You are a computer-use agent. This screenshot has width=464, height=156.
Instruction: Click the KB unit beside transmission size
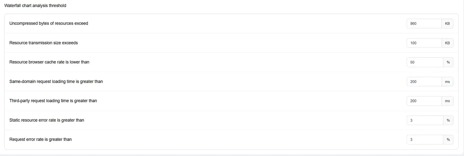coord(447,43)
